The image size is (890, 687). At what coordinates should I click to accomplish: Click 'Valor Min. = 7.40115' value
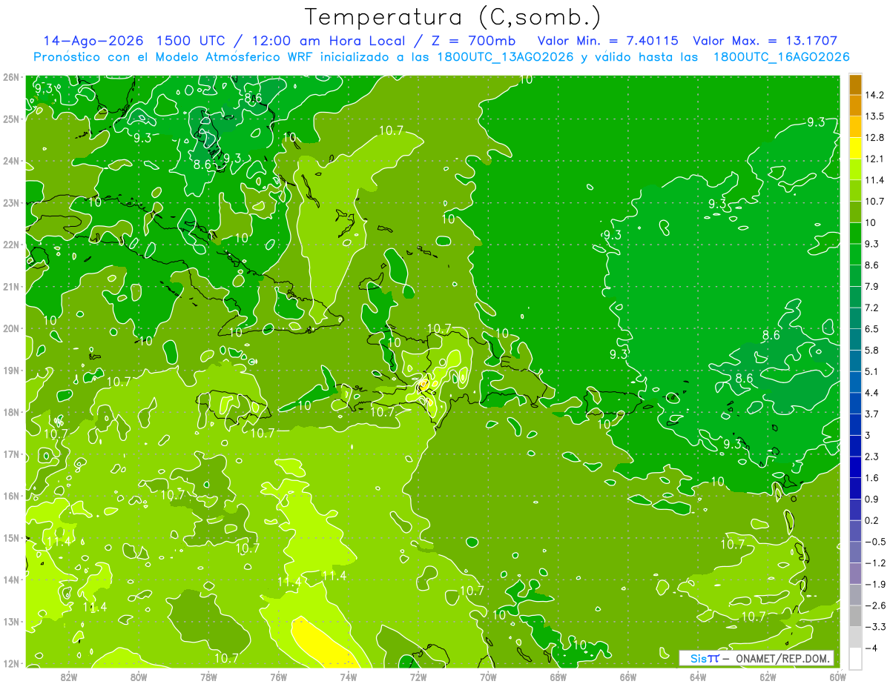pos(607,41)
